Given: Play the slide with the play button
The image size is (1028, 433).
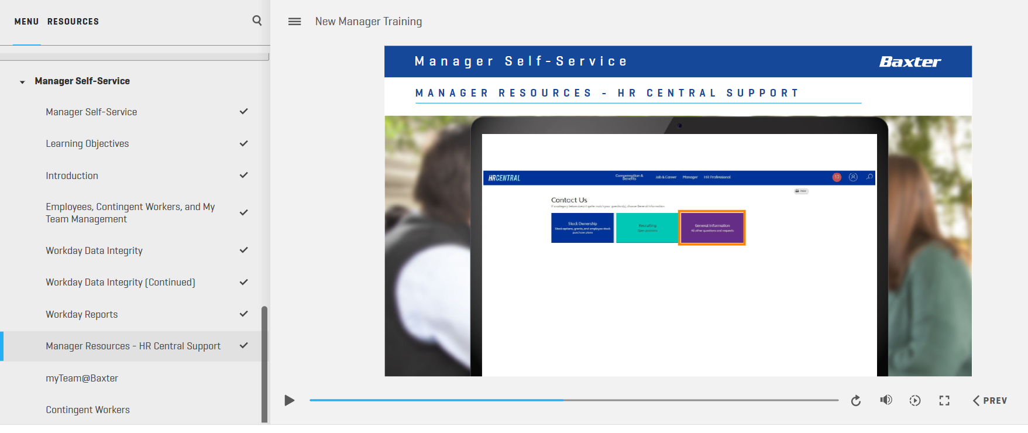Looking at the screenshot, I should pyautogui.click(x=289, y=400).
